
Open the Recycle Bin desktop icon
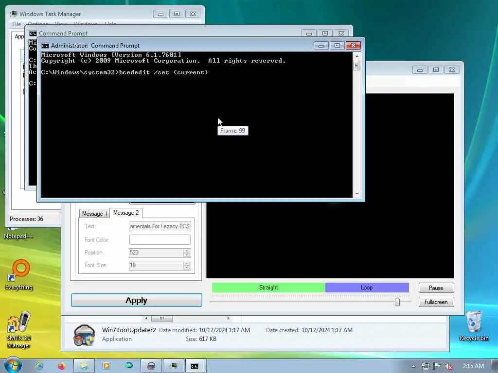pyautogui.click(x=474, y=326)
